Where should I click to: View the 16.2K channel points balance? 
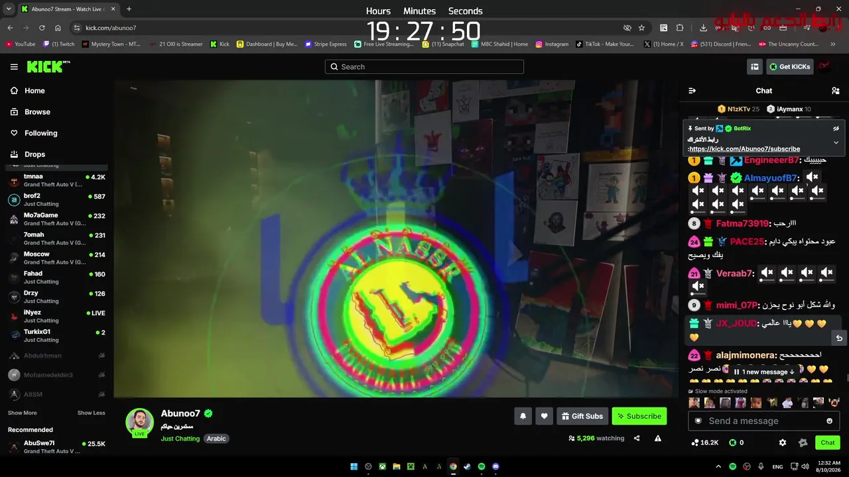pyautogui.click(x=704, y=443)
